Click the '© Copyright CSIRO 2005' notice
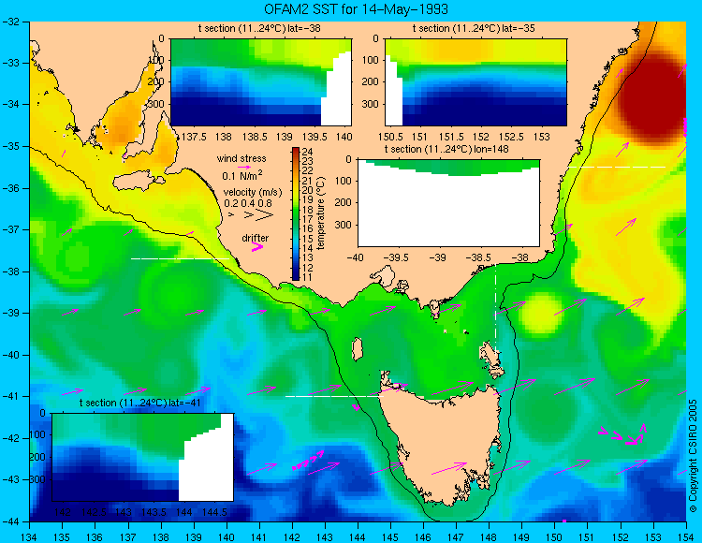 pos(693,456)
